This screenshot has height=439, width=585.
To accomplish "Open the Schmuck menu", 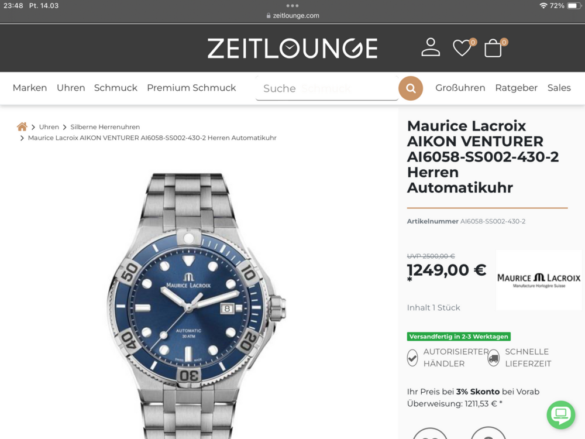I will tap(116, 88).
